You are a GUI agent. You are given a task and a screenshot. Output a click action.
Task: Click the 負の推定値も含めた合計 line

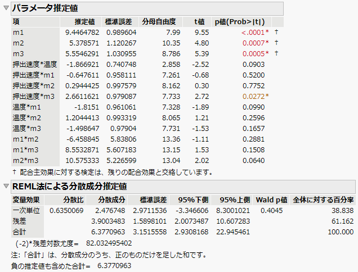pyautogui.click(x=71, y=266)
